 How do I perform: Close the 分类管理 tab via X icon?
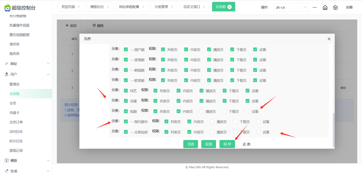coord(172,7)
